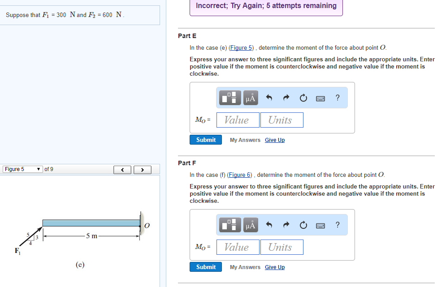This screenshot has height=287, width=446.
Task: Click the help question mark in Part F toolbar
Action: (337, 225)
